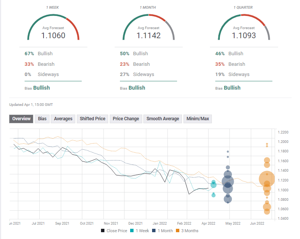Click the black Close Price legend swatch
The height and width of the screenshot is (239, 300).
(x=103, y=231)
